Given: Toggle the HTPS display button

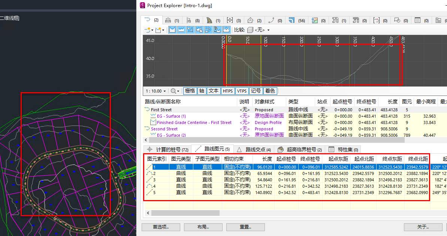Looking at the screenshot, I should click(227, 91).
